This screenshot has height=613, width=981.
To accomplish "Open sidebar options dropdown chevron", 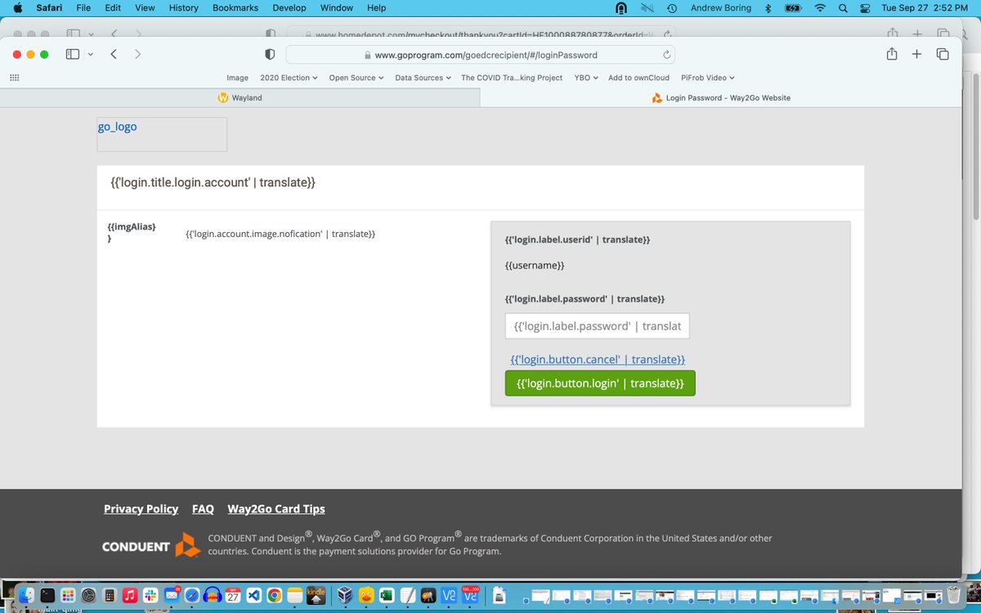I will click(x=90, y=55).
